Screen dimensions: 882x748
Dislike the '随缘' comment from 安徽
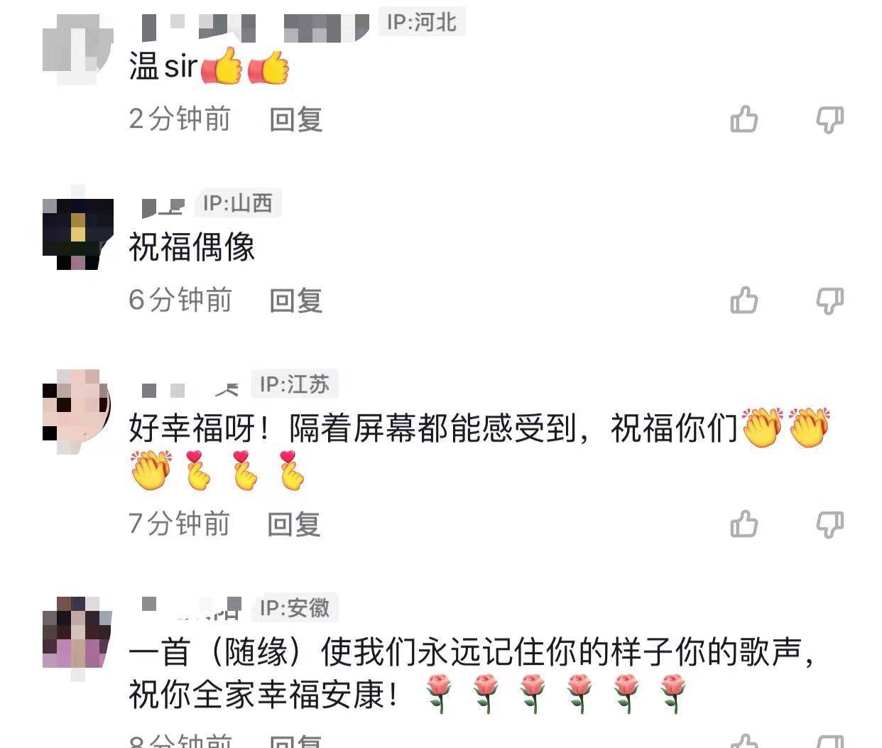tap(829, 741)
